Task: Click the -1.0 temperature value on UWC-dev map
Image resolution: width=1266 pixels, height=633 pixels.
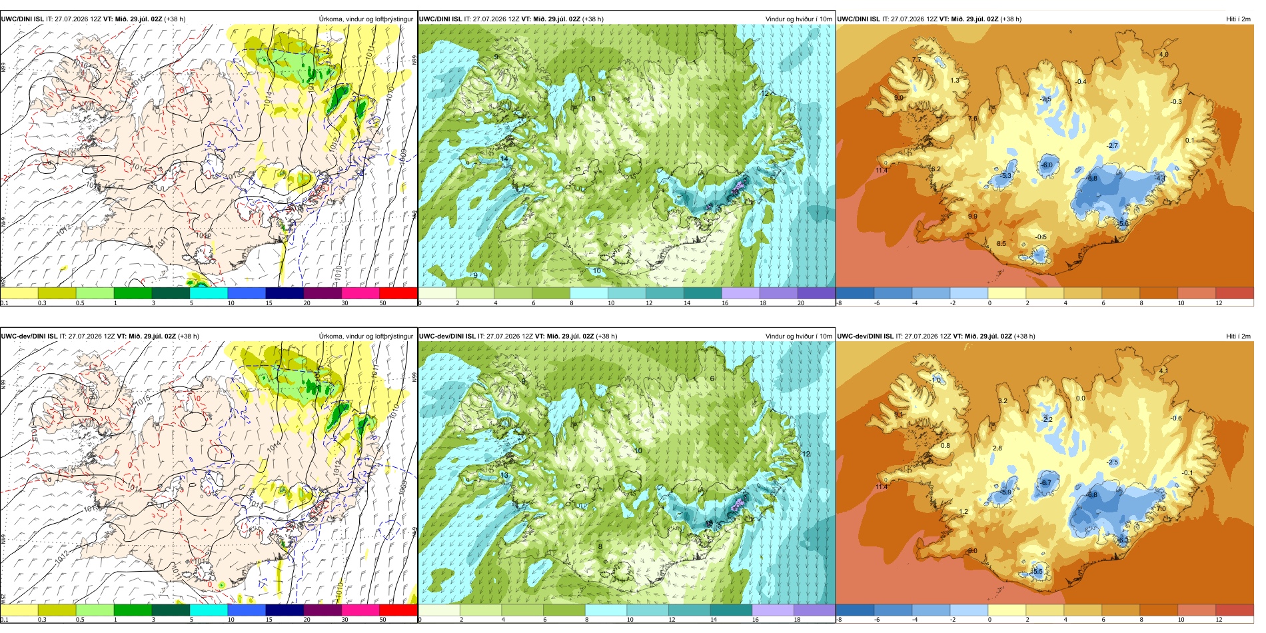Action: point(936,380)
